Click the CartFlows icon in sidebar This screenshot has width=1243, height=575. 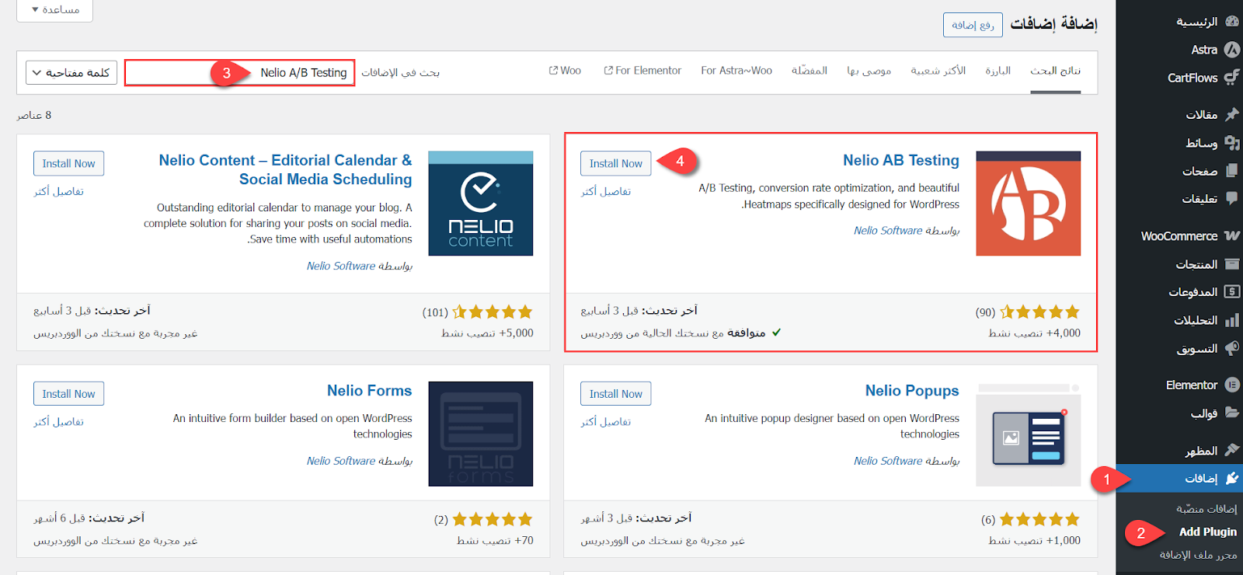pyautogui.click(x=1231, y=78)
